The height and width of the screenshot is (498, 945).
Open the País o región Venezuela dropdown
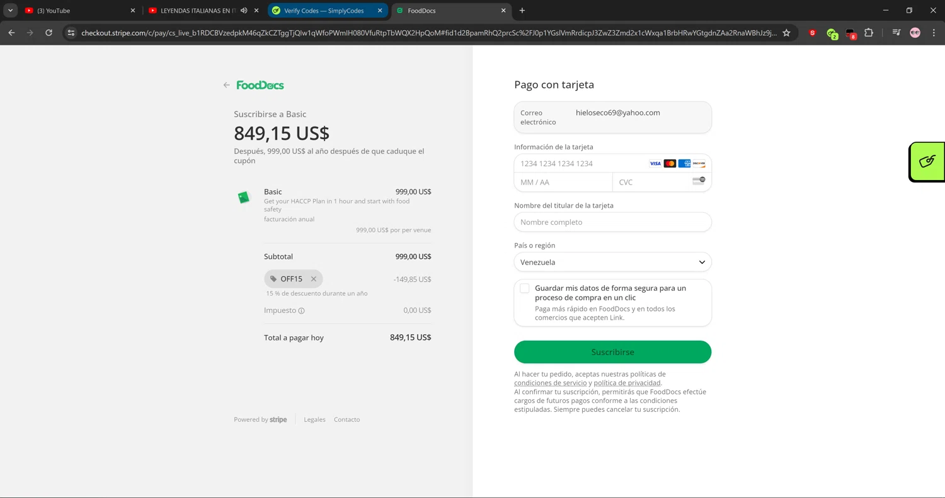click(612, 262)
